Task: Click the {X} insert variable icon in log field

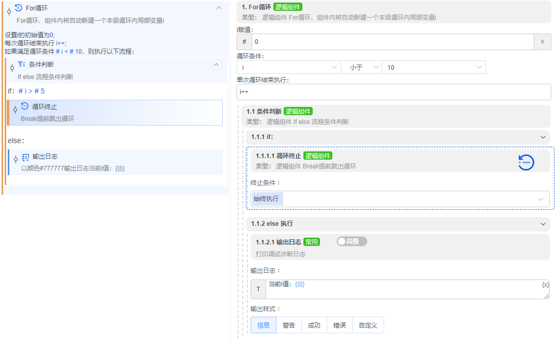Action: coord(544,284)
